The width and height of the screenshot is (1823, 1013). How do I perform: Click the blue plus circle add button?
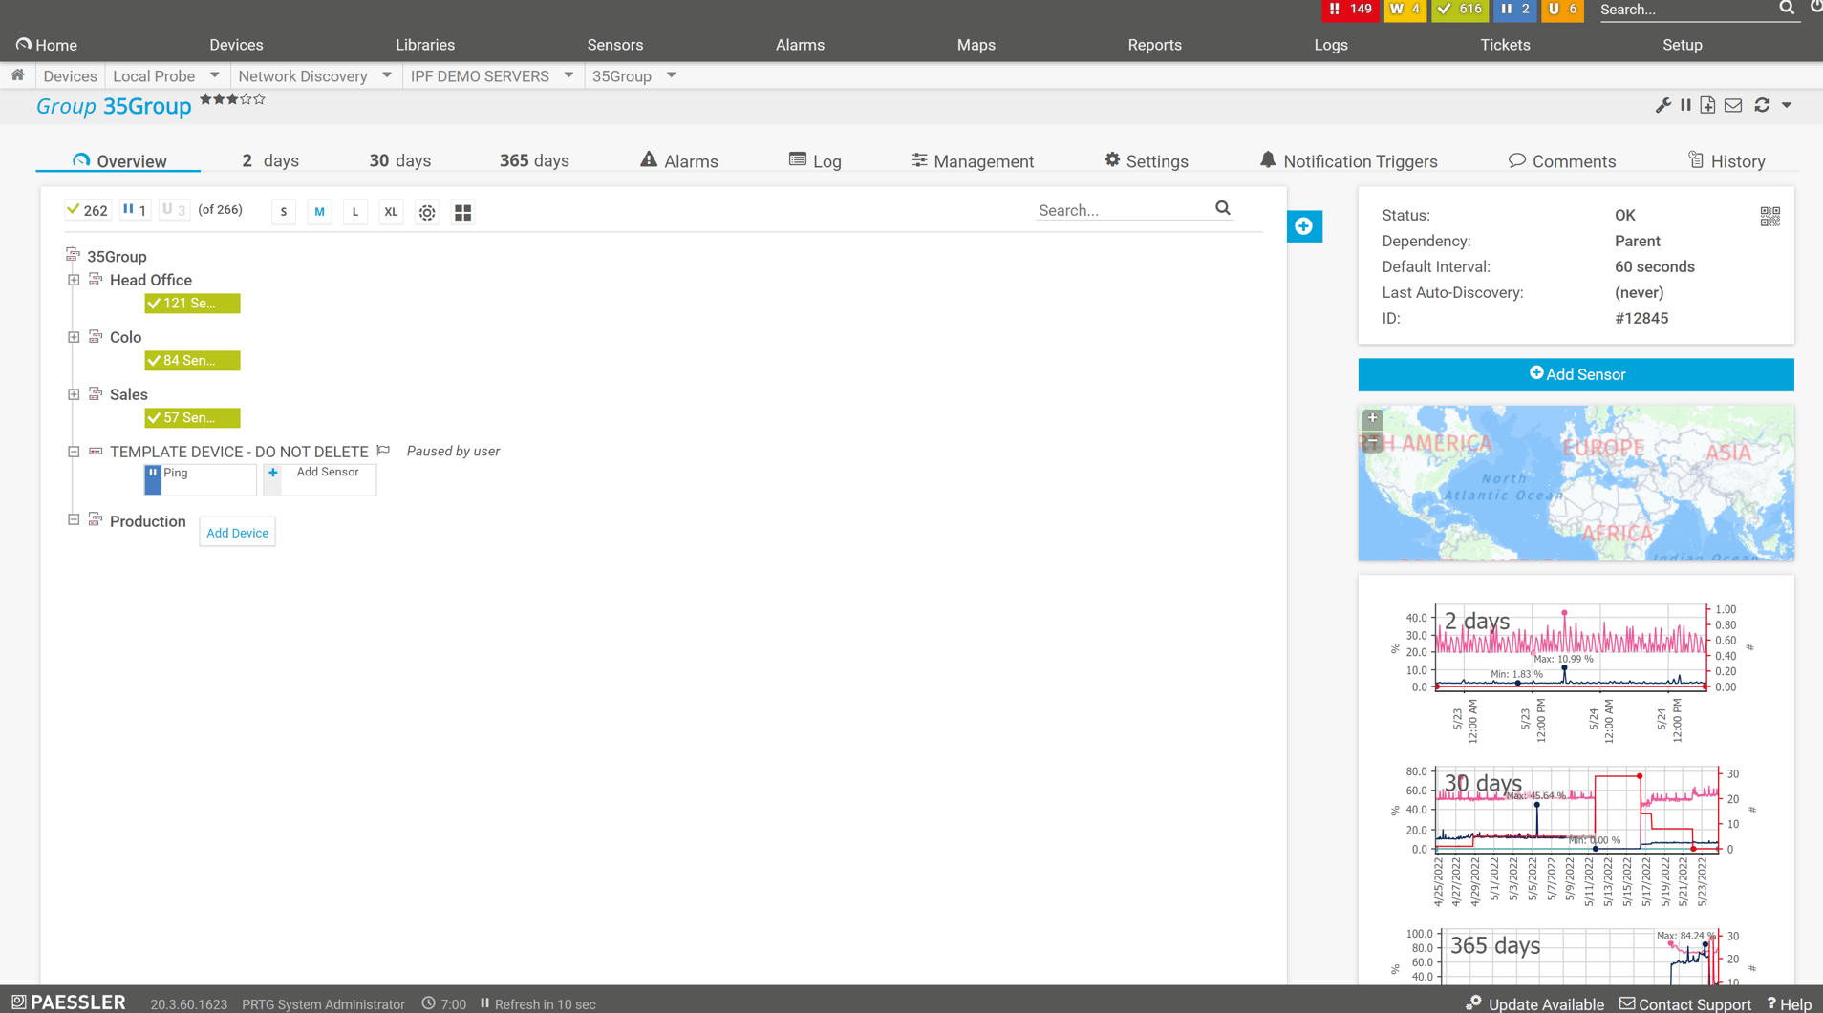(1303, 226)
